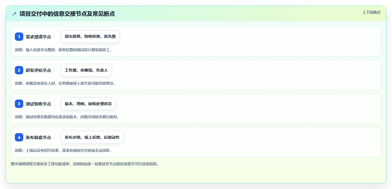This screenshot has height=189, width=392.
Task: Click the number 1 step badge
Action: pyautogui.click(x=19, y=37)
